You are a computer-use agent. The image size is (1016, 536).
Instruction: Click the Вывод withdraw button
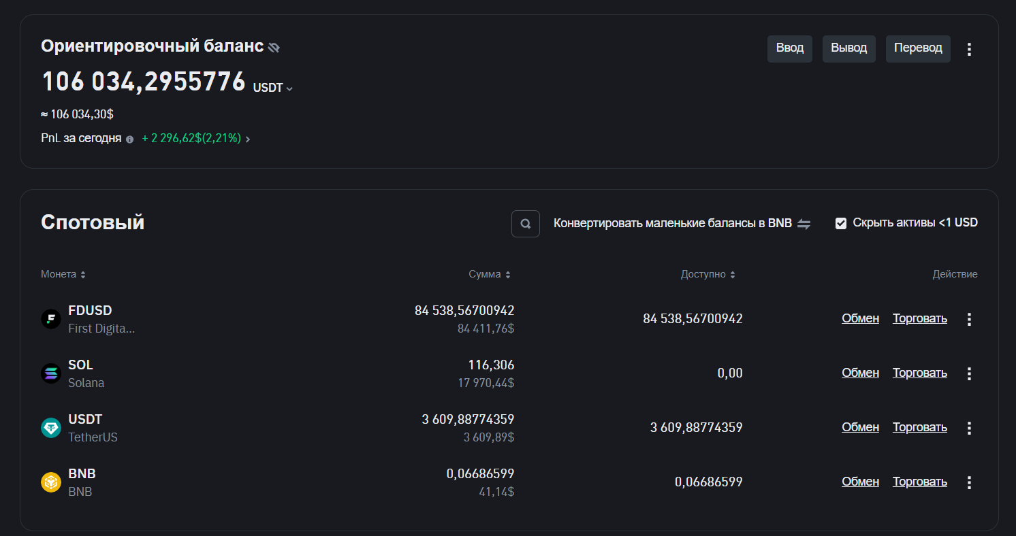[848, 48]
